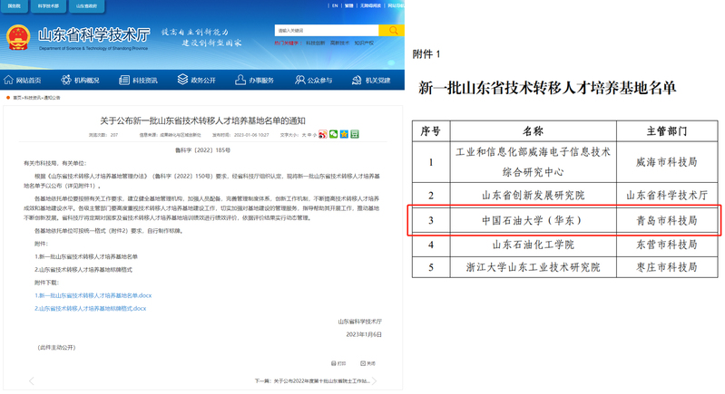The width and height of the screenshot is (725, 394).
Task: Open 办事服务 navigation item
Action: pos(254,80)
